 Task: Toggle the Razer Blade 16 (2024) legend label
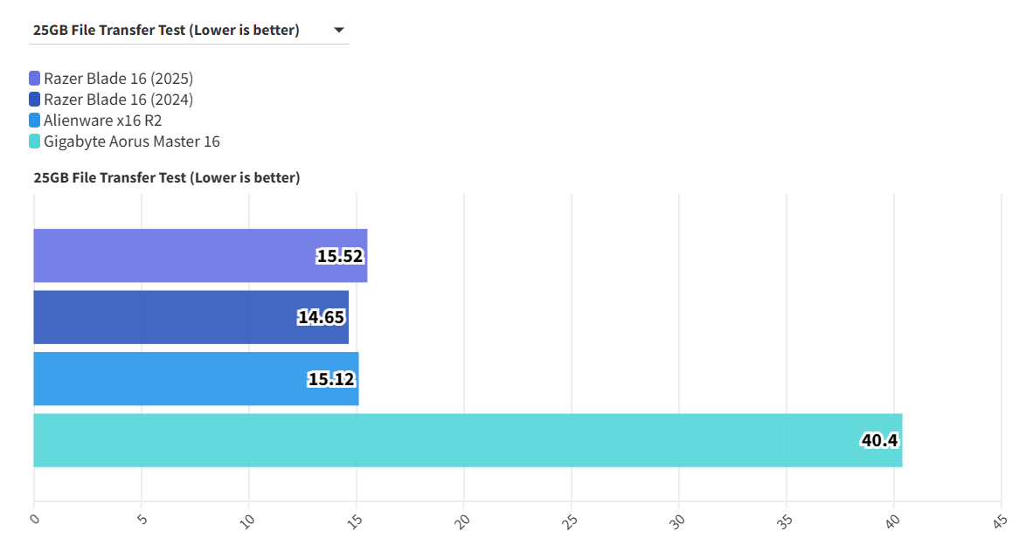tap(118, 100)
